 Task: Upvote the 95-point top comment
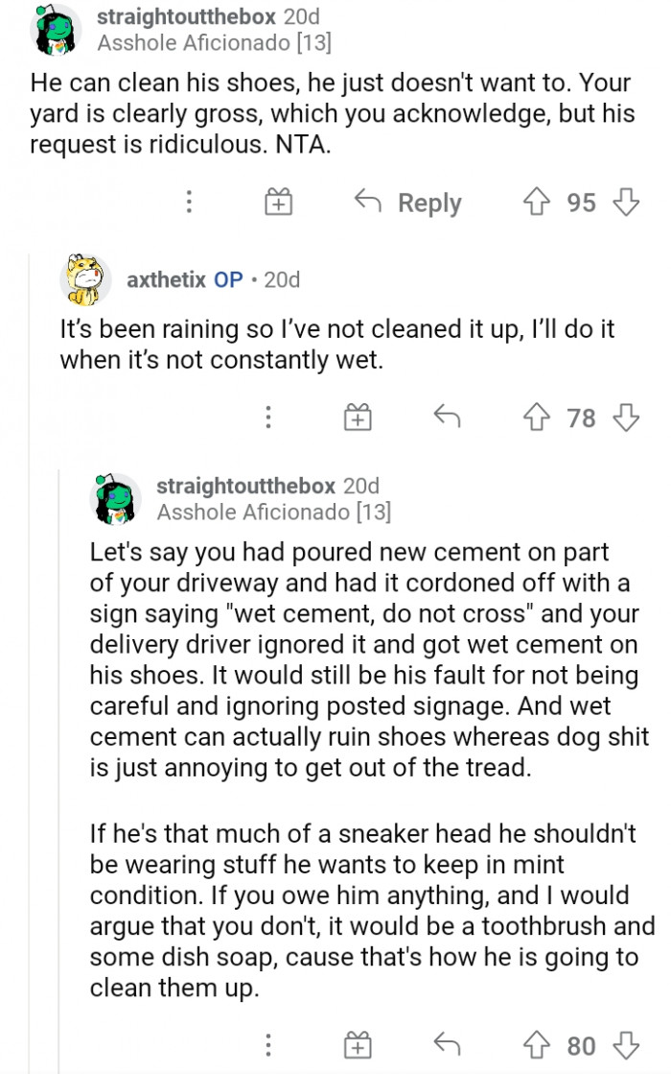[536, 203]
